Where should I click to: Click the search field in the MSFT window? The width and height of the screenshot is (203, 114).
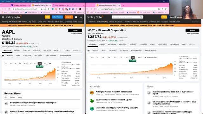pos(128,17)
